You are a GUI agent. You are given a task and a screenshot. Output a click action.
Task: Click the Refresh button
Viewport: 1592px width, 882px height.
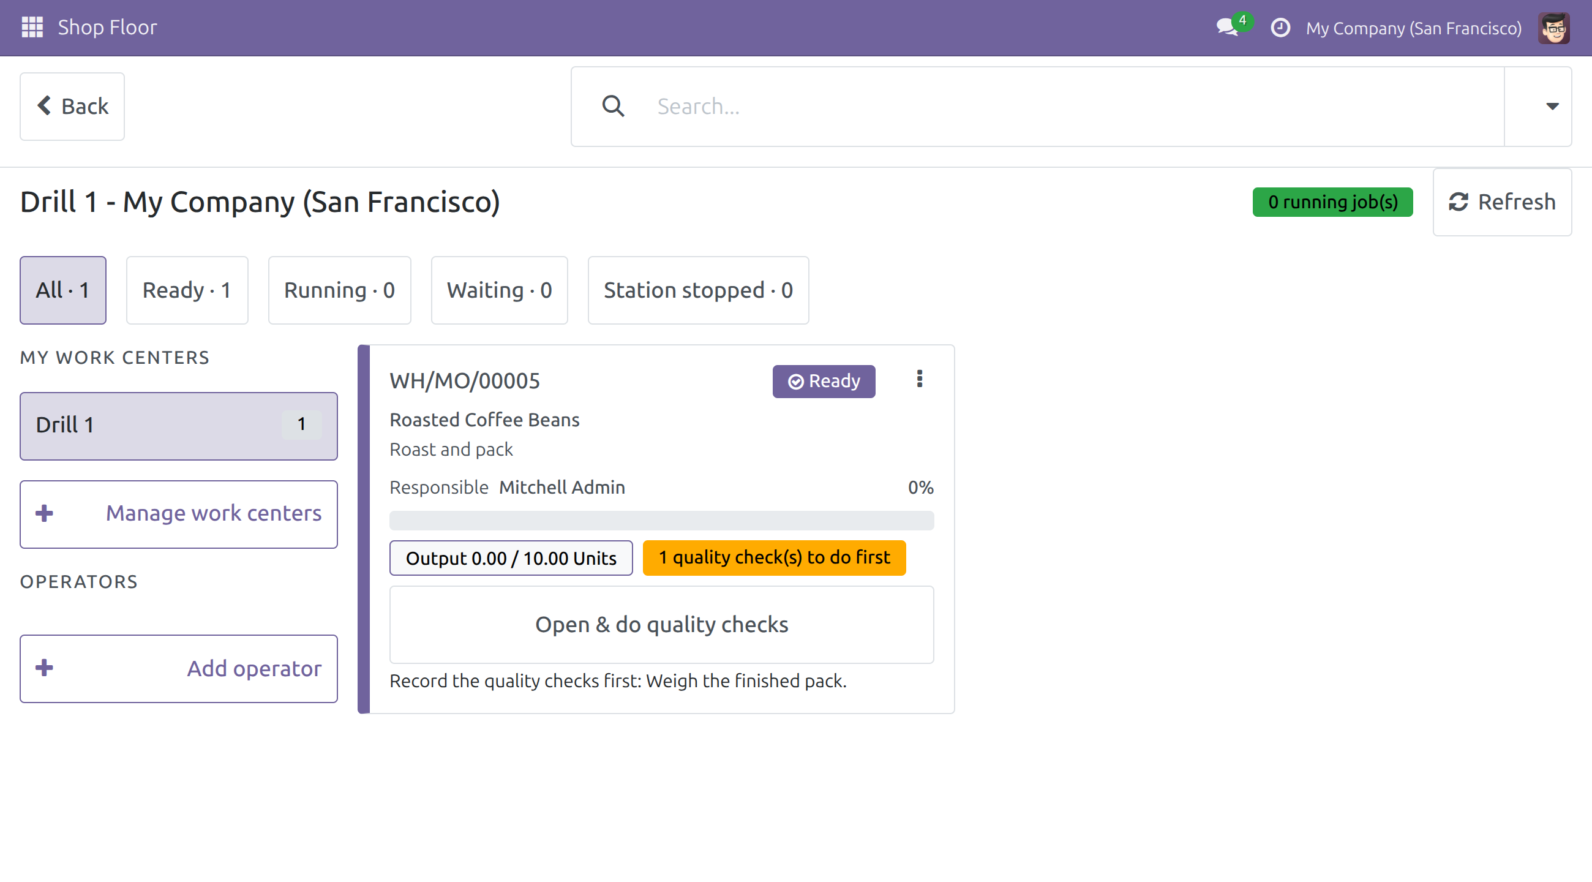coord(1502,202)
